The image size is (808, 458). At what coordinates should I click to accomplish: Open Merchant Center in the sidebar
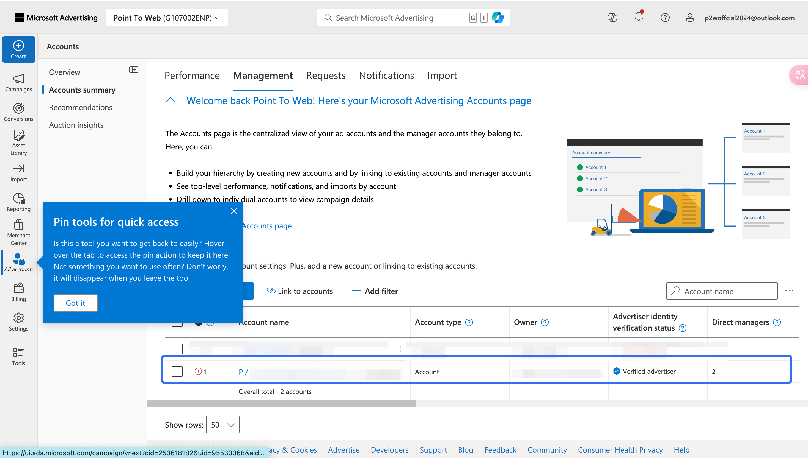(x=19, y=233)
